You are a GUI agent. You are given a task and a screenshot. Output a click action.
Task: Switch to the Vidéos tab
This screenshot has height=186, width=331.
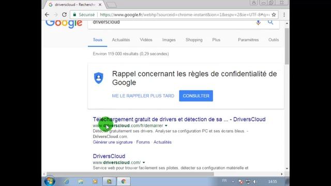click(x=146, y=40)
